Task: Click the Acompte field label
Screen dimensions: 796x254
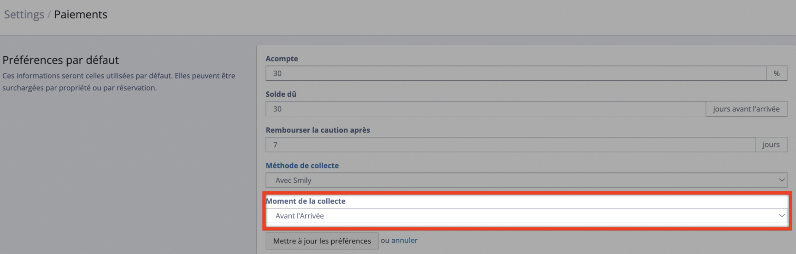Action: pos(282,59)
